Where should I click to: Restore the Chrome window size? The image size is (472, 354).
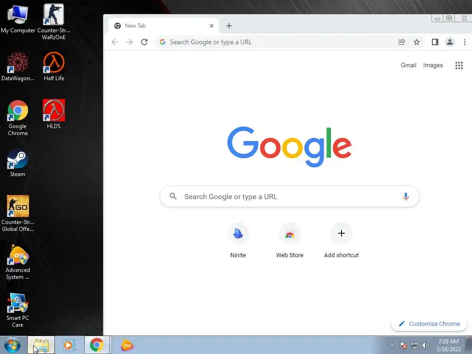[x=449, y=18]
